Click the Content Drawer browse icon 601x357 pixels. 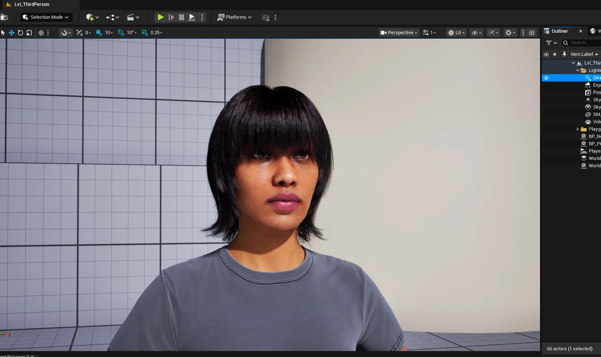(4, 17)
